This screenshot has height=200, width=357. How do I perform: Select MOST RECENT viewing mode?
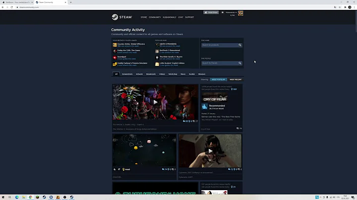[236, 80]
